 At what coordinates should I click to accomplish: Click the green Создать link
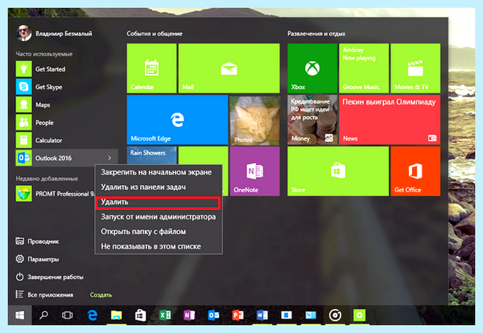coord(101,295)
